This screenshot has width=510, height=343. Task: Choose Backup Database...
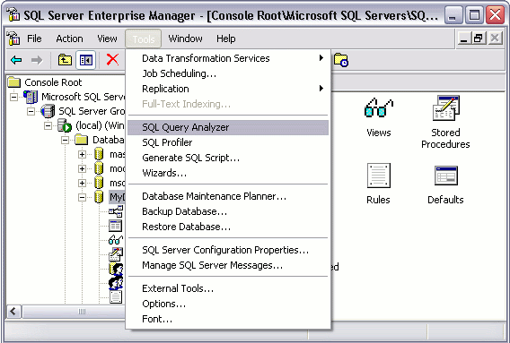pyautogui.click(x=228, y=211)
